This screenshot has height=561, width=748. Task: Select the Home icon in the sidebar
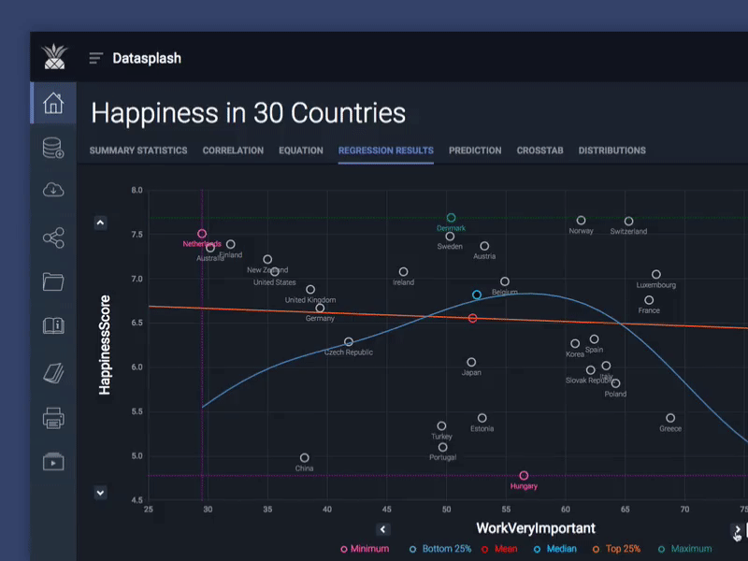point(53,103)
